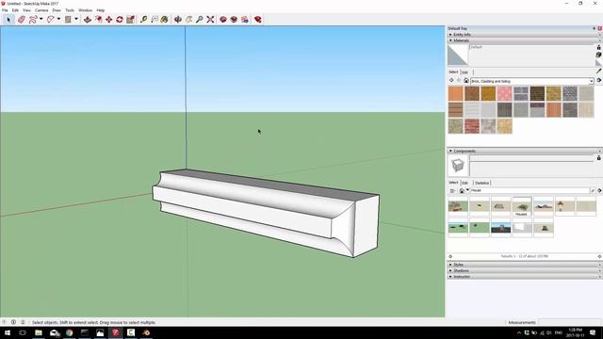The width and height of the screenshot is (603, 339).
Task: Click the Components search input field
Action: (x=530, y=190)
